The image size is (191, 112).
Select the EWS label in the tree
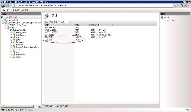pos(18,40)
